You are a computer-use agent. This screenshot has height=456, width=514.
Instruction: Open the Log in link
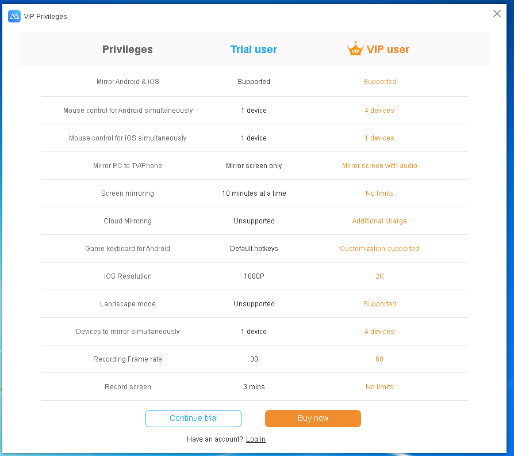(x=256, y=439)
